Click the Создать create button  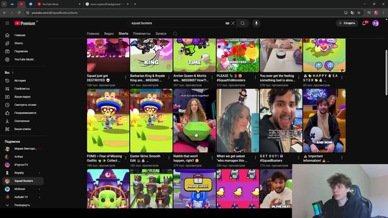pyautogui.click(x=347, y=23)
